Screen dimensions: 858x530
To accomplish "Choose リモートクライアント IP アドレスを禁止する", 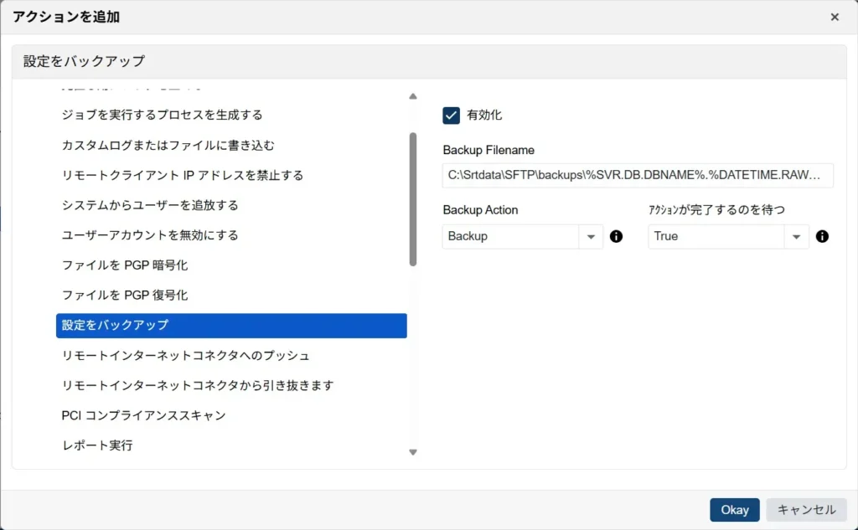I will (182, 175).
